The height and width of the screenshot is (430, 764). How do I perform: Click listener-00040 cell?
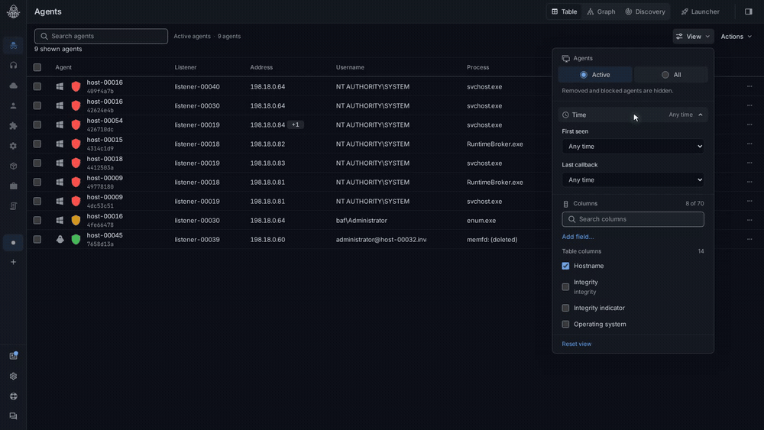pos(197,86)
